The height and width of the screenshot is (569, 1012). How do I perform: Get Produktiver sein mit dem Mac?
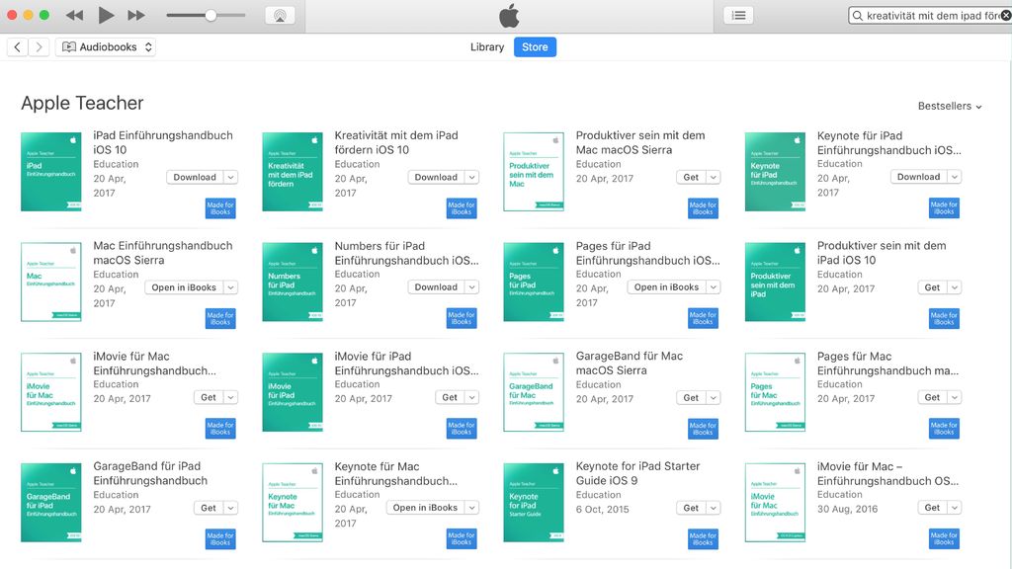[x=691, y=177]
